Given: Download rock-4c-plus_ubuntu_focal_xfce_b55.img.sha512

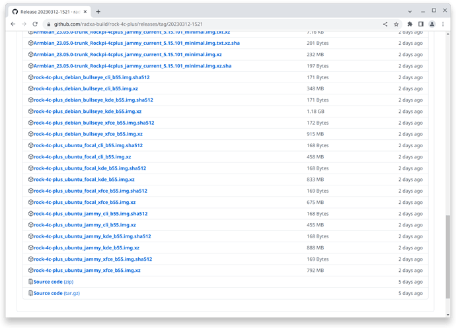Looking at the screenshot, I should 91,191.
